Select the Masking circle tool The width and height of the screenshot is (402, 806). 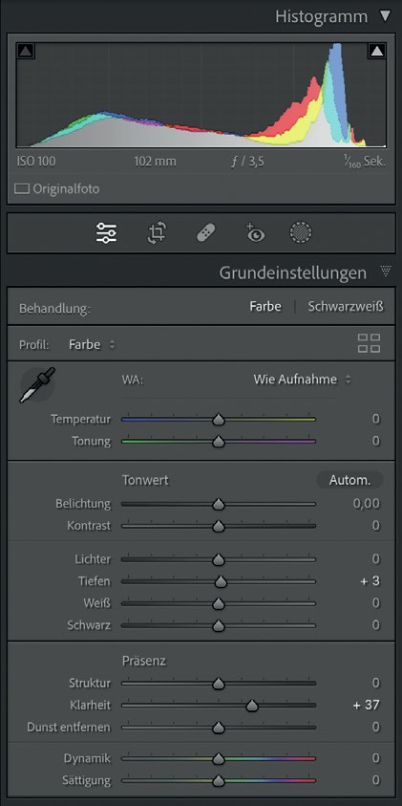(301, 233)
